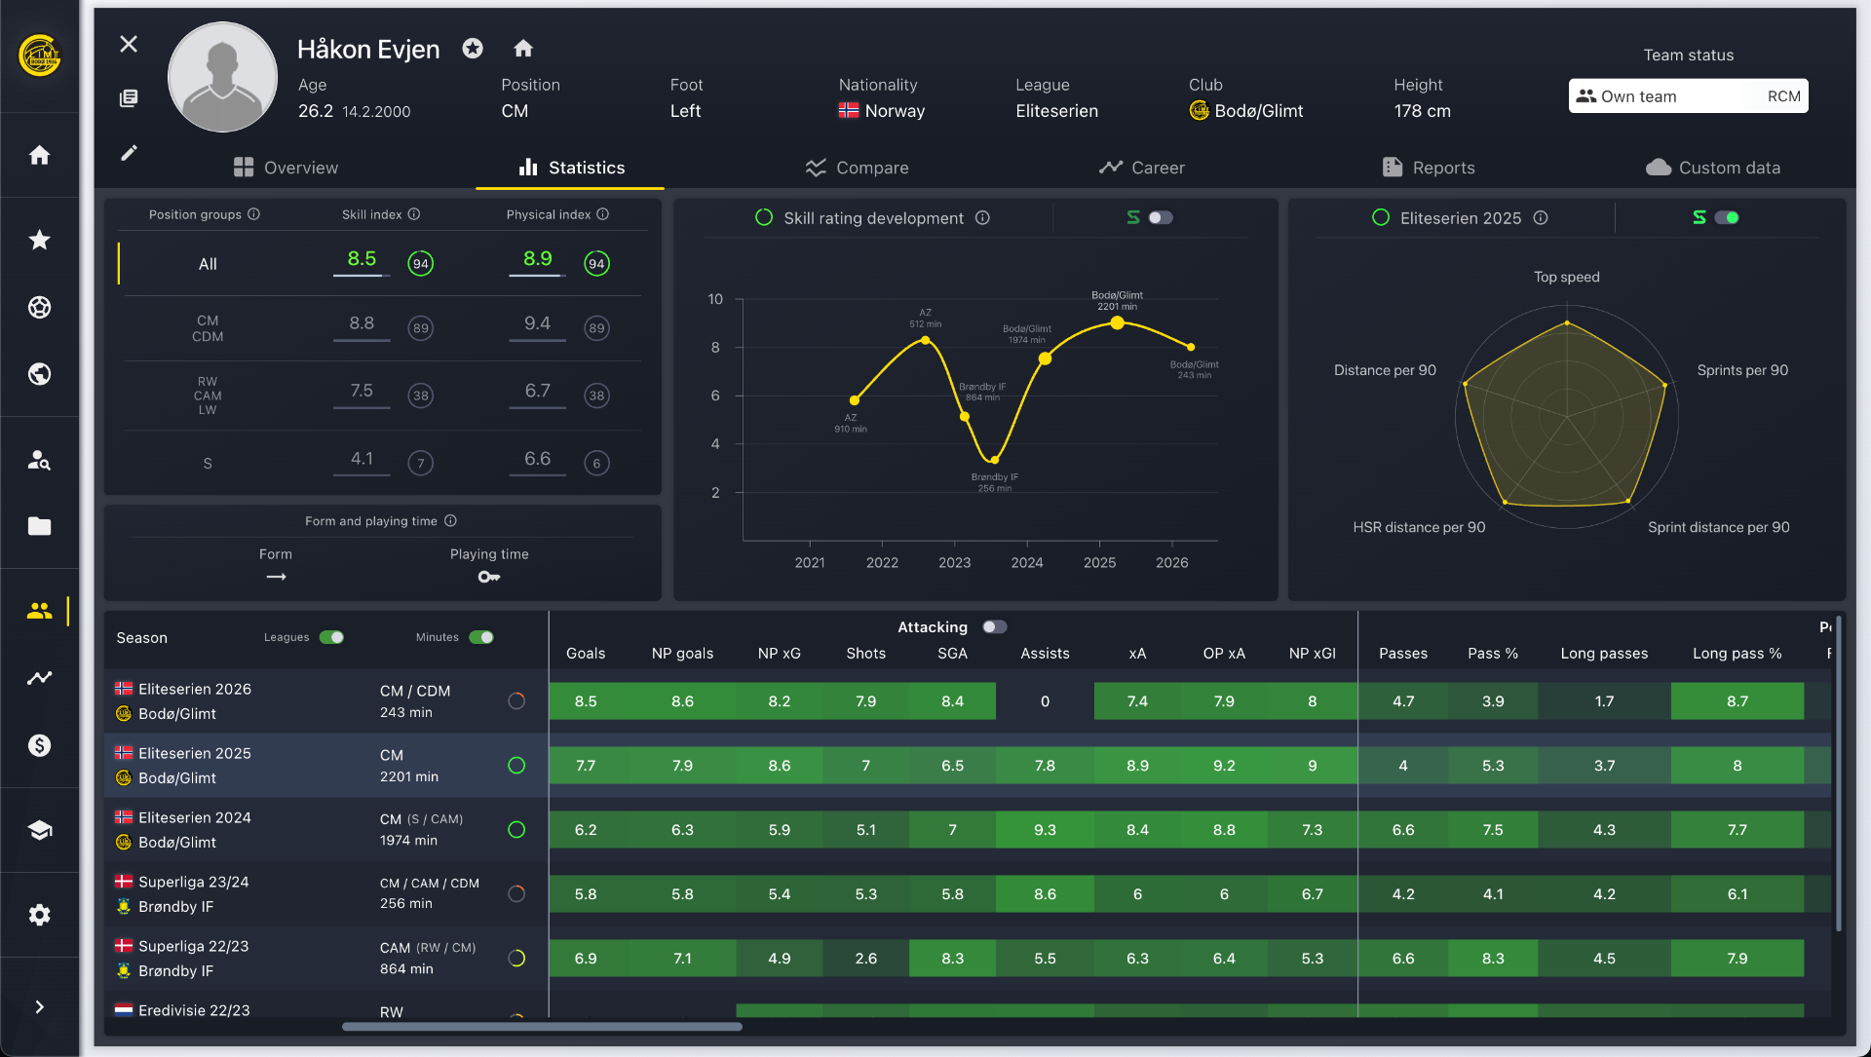Open the notes icon below the close button
The height and width of the screenshot is (1057, 1871).
129,98
